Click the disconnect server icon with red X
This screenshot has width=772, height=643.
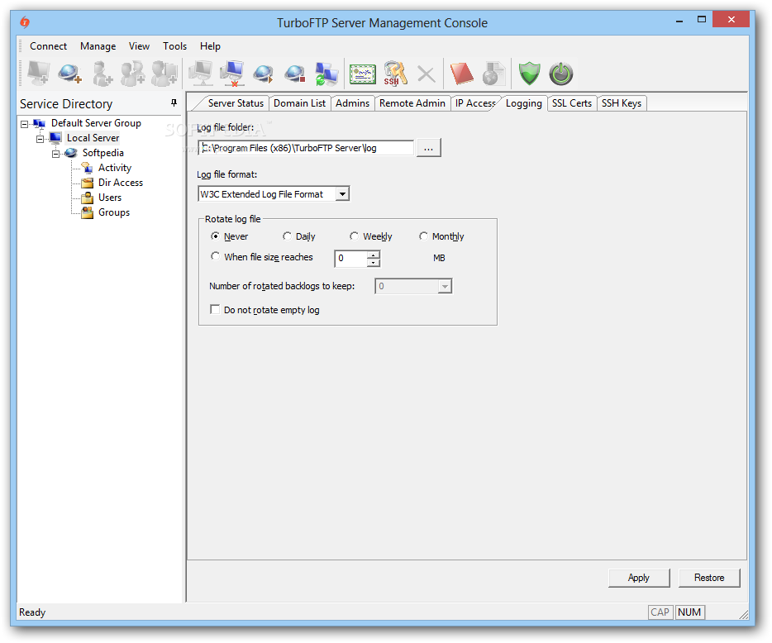232,74
